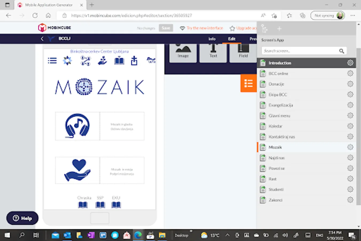Image resolution: width=361 pixels, height=241 pixels.
Task: Tap the hand-with-plant icon in phone preview
Action: click(102, 61)
